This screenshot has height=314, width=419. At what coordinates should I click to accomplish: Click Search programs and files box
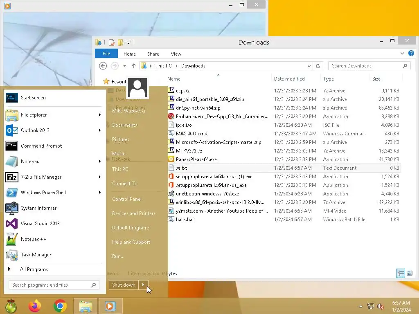coord(54,285)
